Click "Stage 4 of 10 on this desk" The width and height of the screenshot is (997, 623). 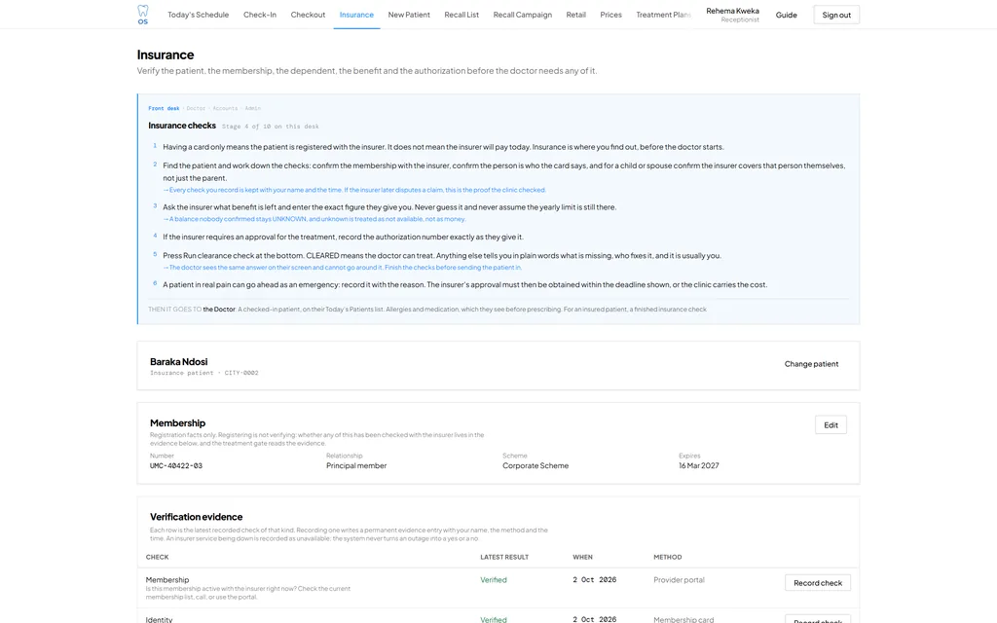coord(271,126)
